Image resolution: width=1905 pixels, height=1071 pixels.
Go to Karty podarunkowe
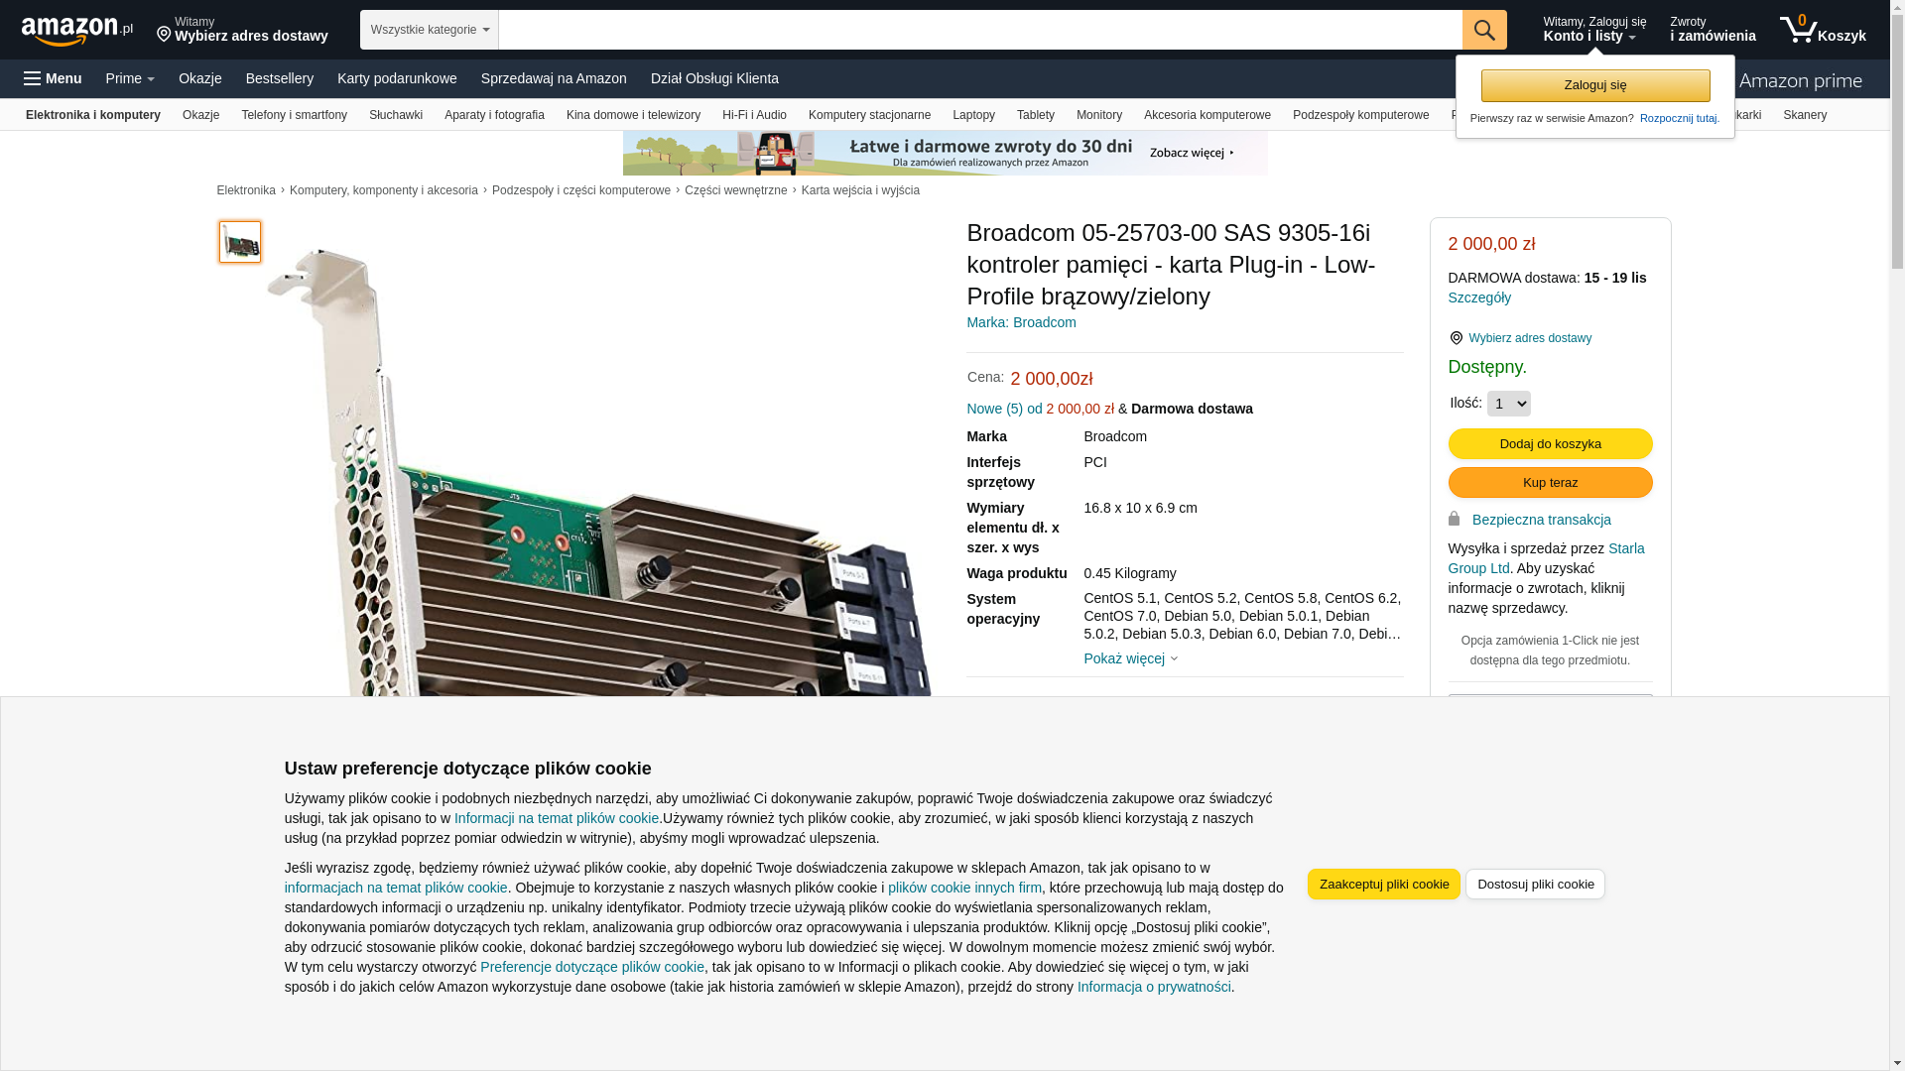[x=397, y=78]
